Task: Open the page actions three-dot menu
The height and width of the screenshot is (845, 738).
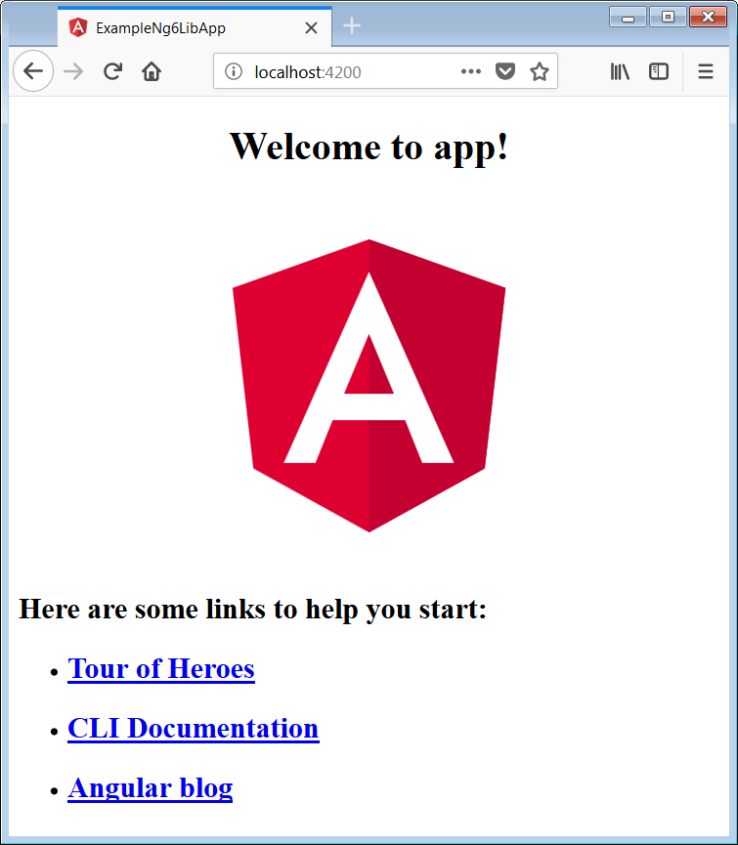Action: tap(470, 71)
